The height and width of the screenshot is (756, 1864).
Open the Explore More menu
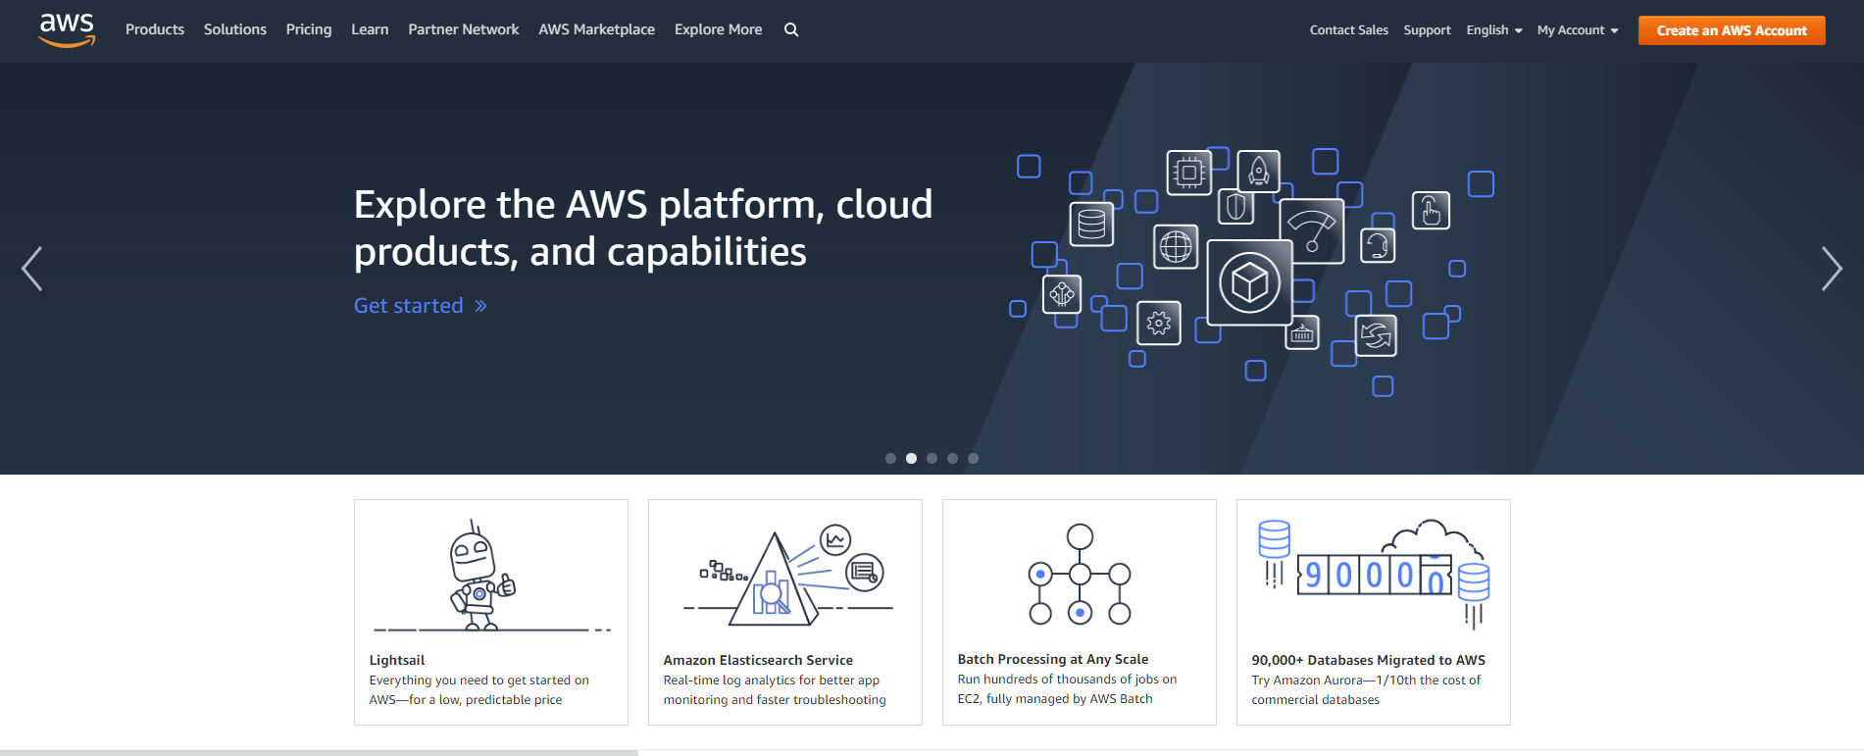718,29
